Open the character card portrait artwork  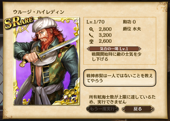click(x=46, y=61)
